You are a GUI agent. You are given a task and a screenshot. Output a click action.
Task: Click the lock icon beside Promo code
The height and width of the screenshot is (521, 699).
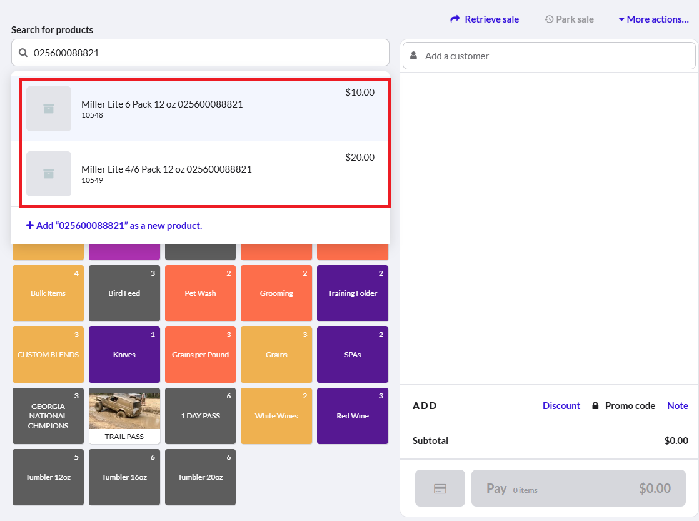pyautogui.click(x=595, y=405)
